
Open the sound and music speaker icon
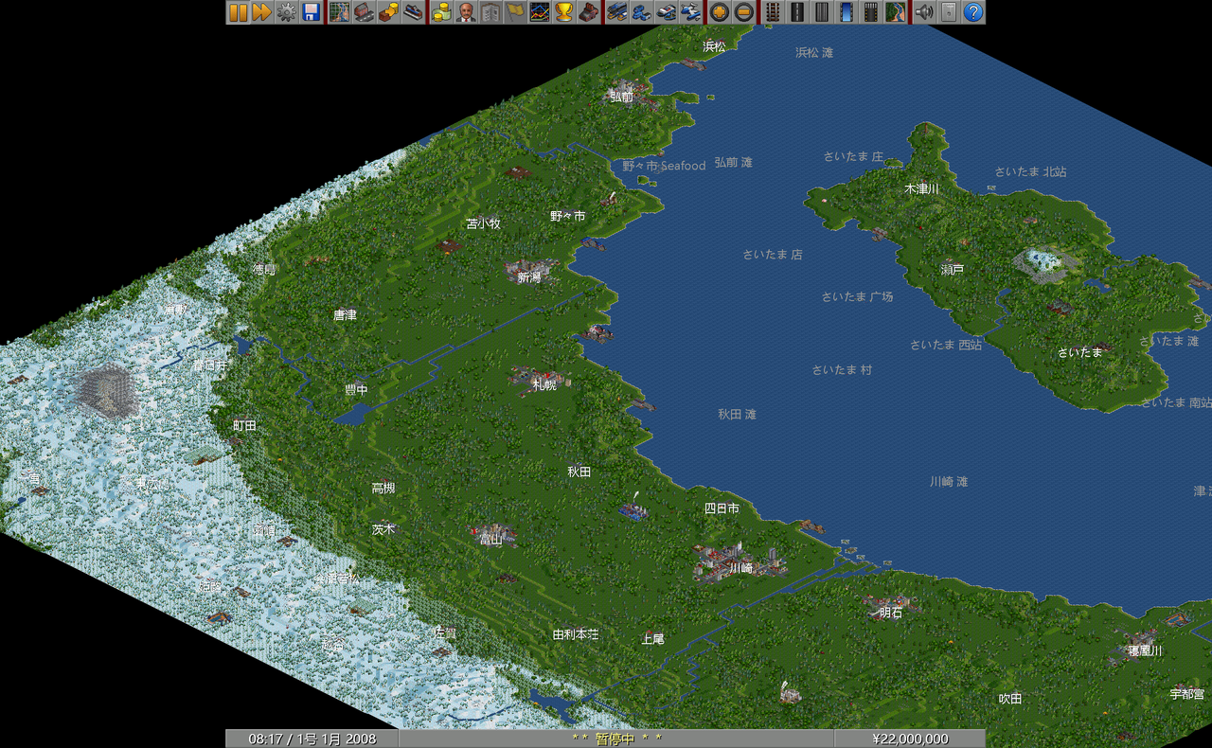click(924, 12)
